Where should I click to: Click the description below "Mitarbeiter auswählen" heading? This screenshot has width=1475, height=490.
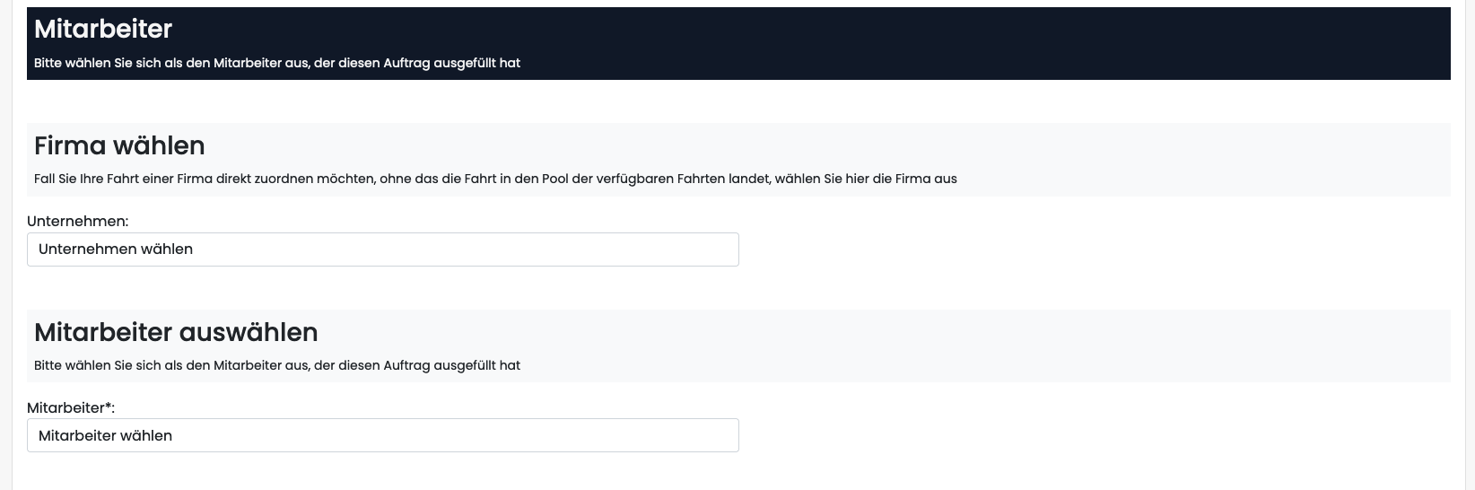point(277,365)
